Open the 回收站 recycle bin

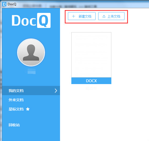tap(14, 125)
